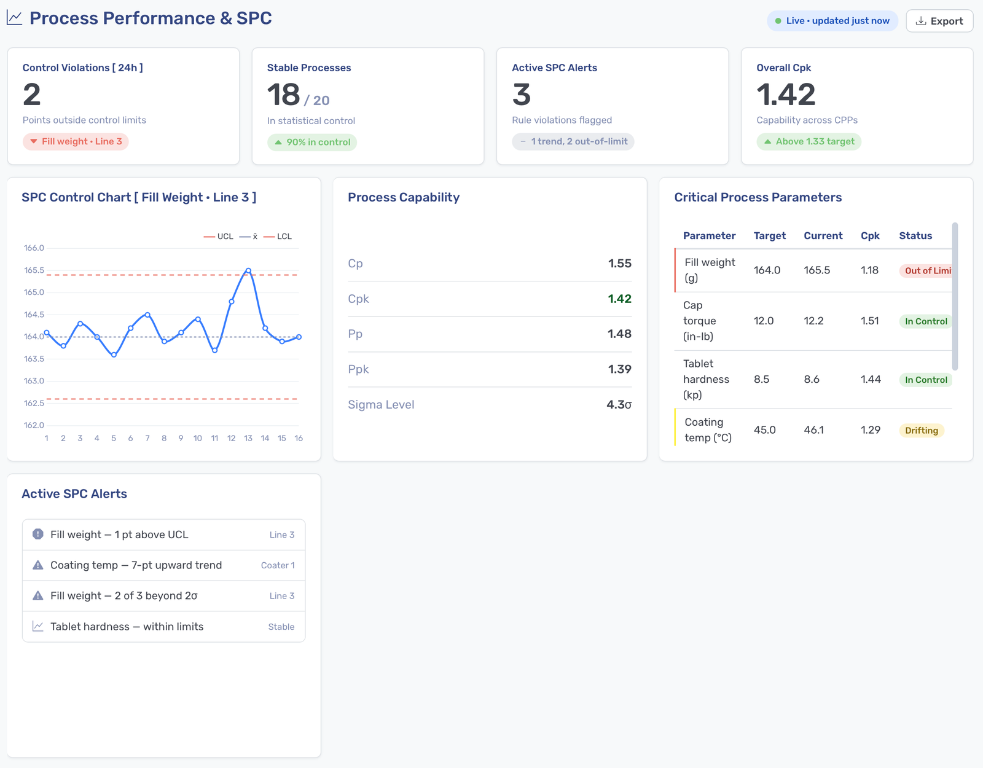The height and width of the screenshot is (768, 983).
Task: Sort by the Target column header
Action: click(769, 236)
